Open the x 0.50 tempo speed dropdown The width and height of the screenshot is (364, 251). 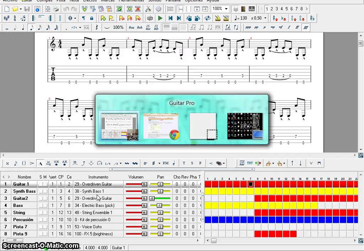(265, 18)
